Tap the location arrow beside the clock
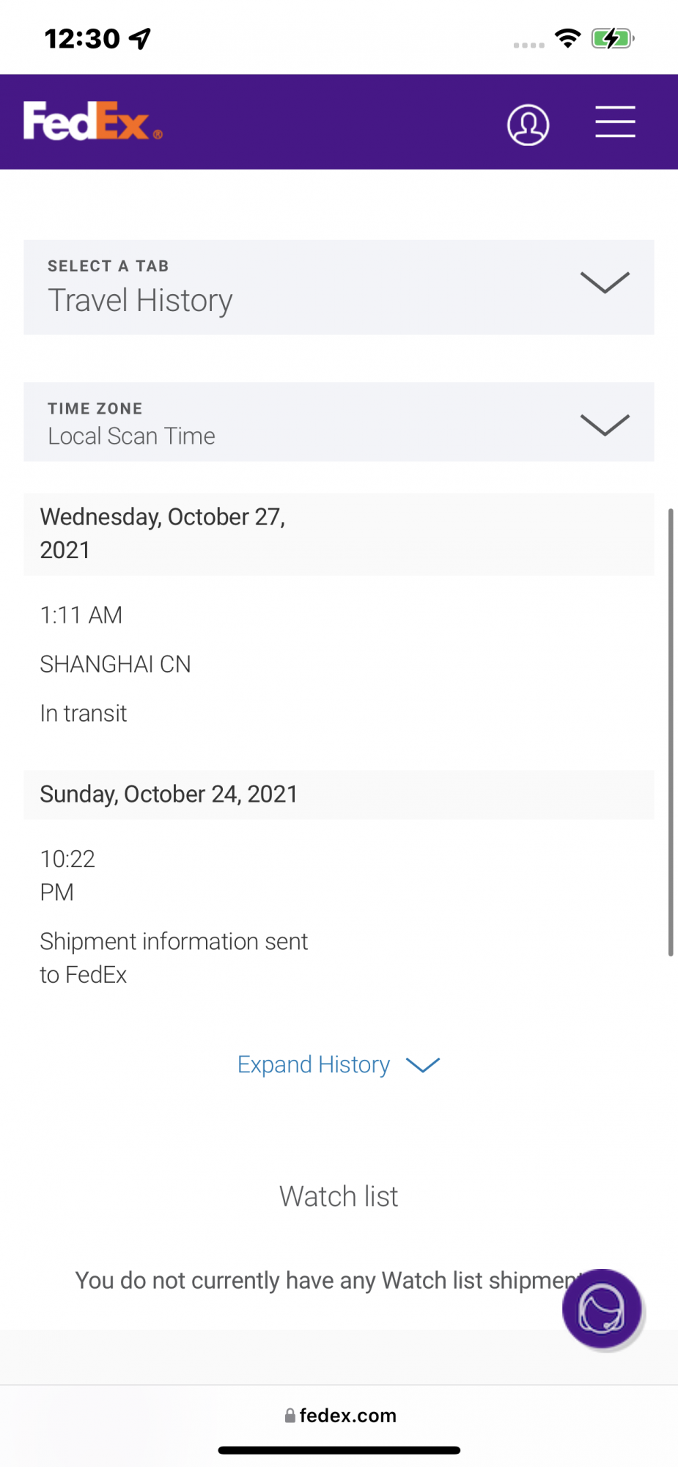 (140, 38)
